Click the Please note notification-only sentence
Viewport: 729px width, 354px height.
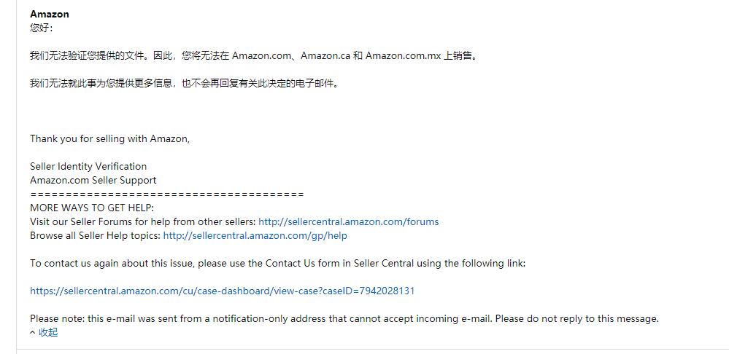click(344, 319)
